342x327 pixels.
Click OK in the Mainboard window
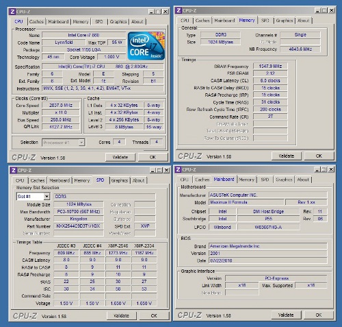click(319, 315)
